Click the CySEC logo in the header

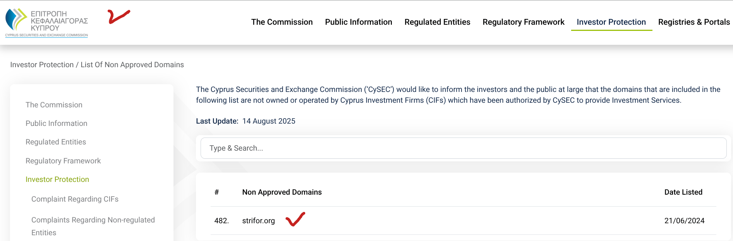coord(47,23)
